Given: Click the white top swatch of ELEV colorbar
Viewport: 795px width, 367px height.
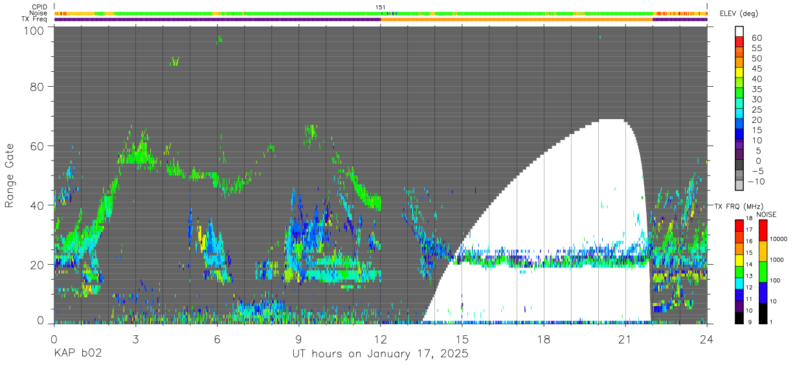Looking at the screenshot, I should 739,31.
